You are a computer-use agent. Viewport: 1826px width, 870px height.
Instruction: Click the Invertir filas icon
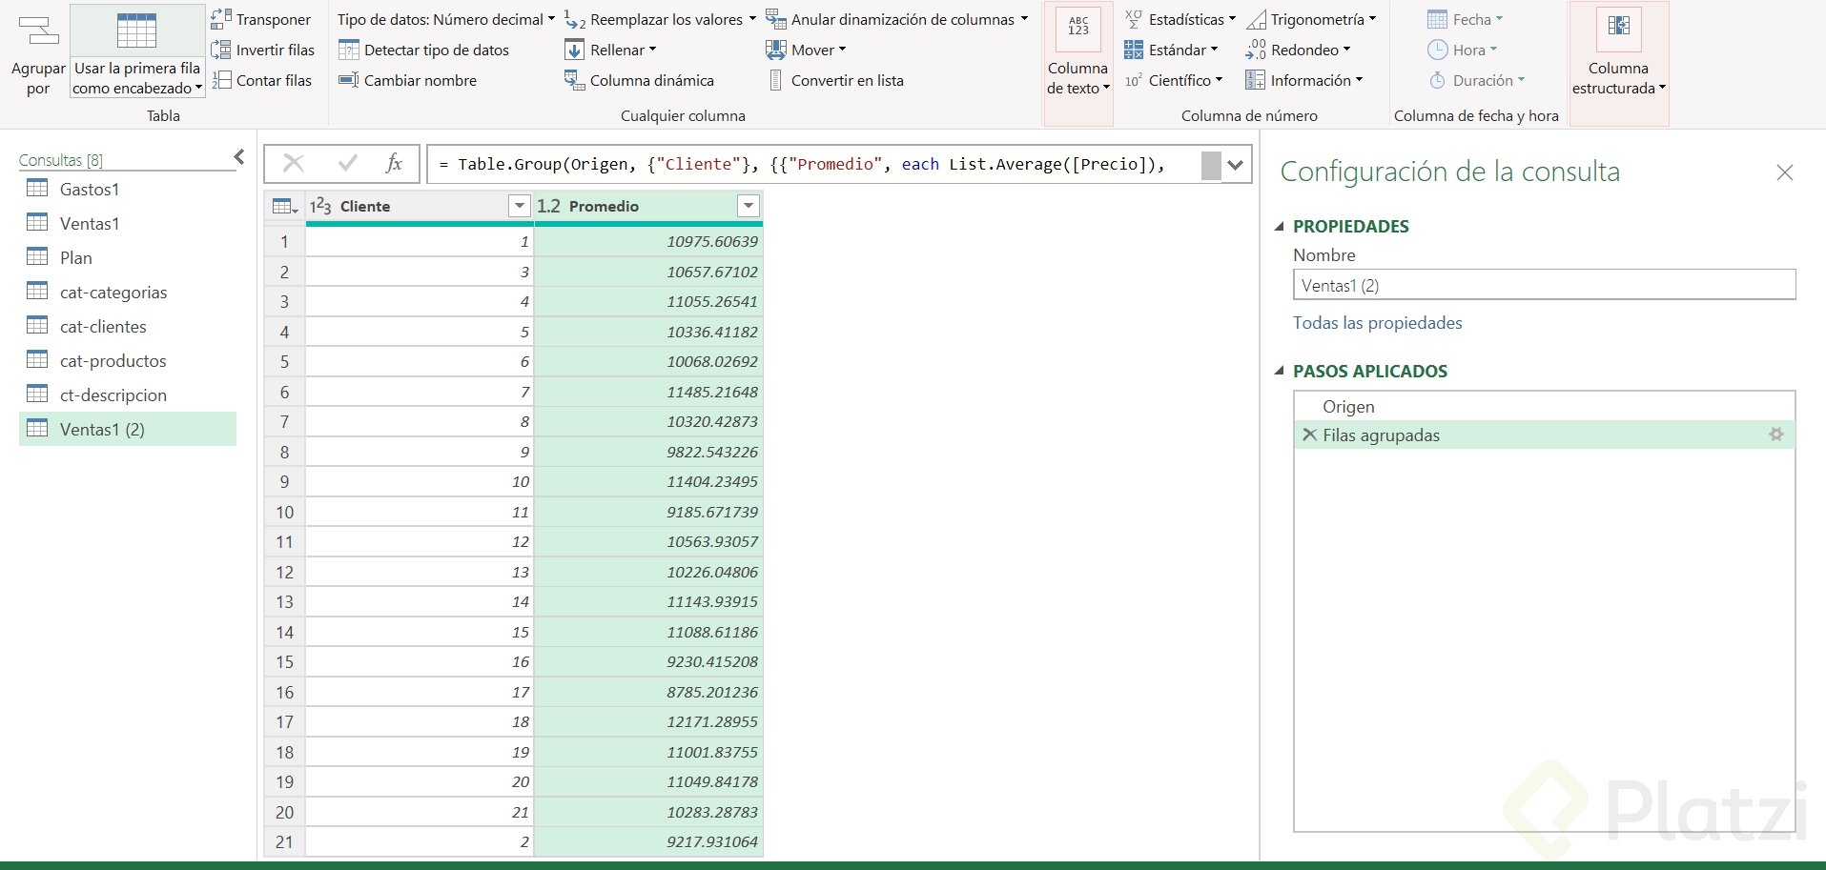click(x=221, y=50)
